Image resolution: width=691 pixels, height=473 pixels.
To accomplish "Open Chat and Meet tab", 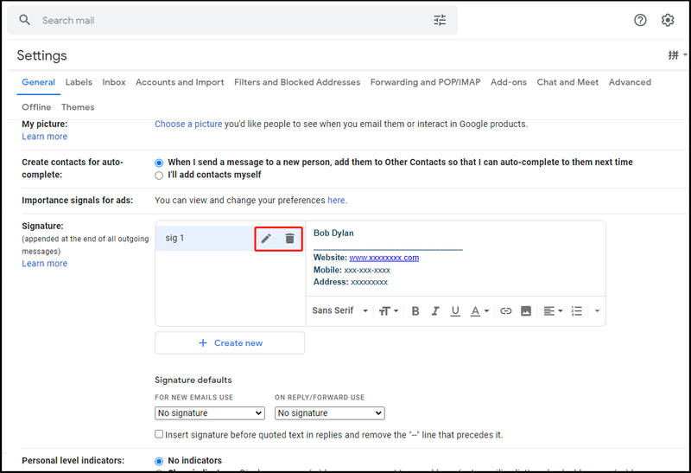I will 567,82.
